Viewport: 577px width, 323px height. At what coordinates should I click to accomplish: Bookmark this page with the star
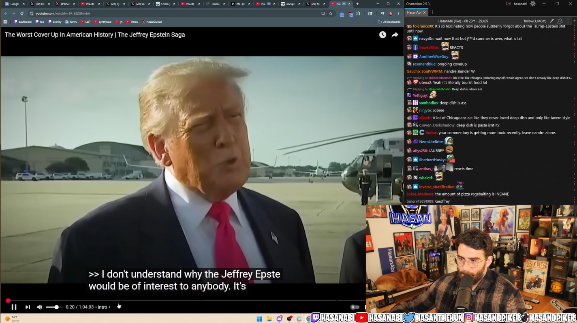pyautogui.click(x=331, y=13)
